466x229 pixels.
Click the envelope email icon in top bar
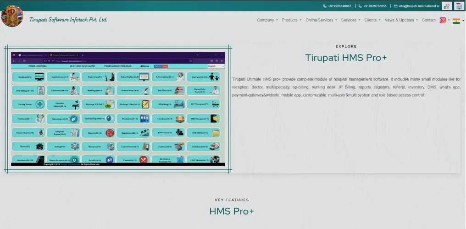coord(395,6)
